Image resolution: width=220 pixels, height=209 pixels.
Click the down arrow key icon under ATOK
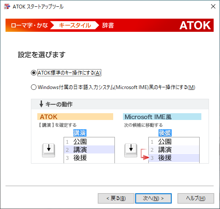[49, 150]
